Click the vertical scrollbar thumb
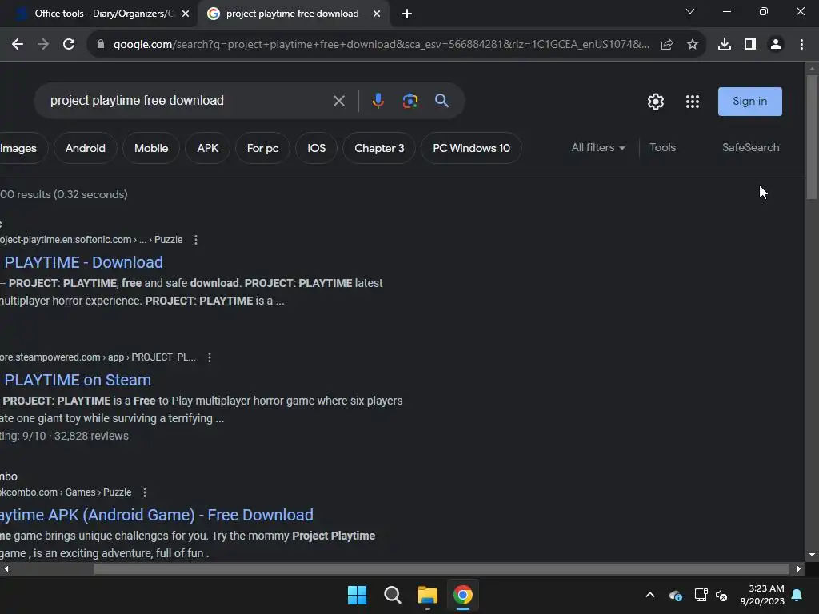819x614 pixels. point(812,137)
